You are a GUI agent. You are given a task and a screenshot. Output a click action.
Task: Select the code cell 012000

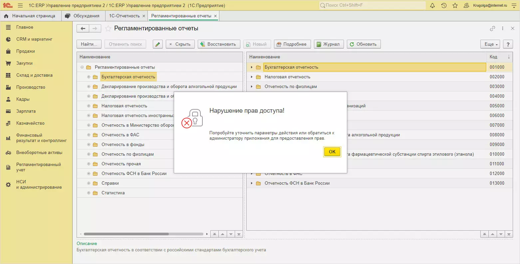(x=500, y=174)
